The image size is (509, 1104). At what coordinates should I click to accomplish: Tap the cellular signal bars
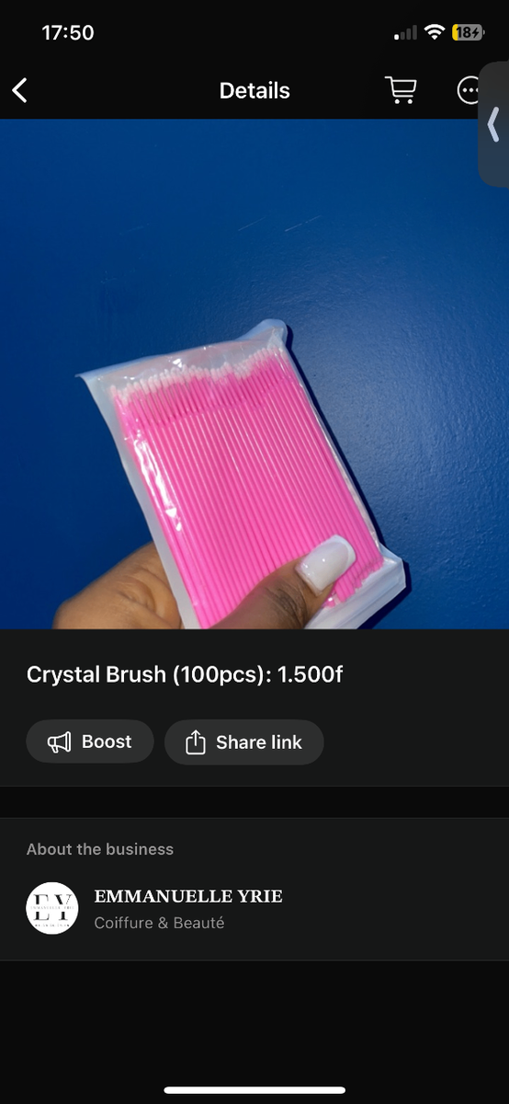point(405,33)
